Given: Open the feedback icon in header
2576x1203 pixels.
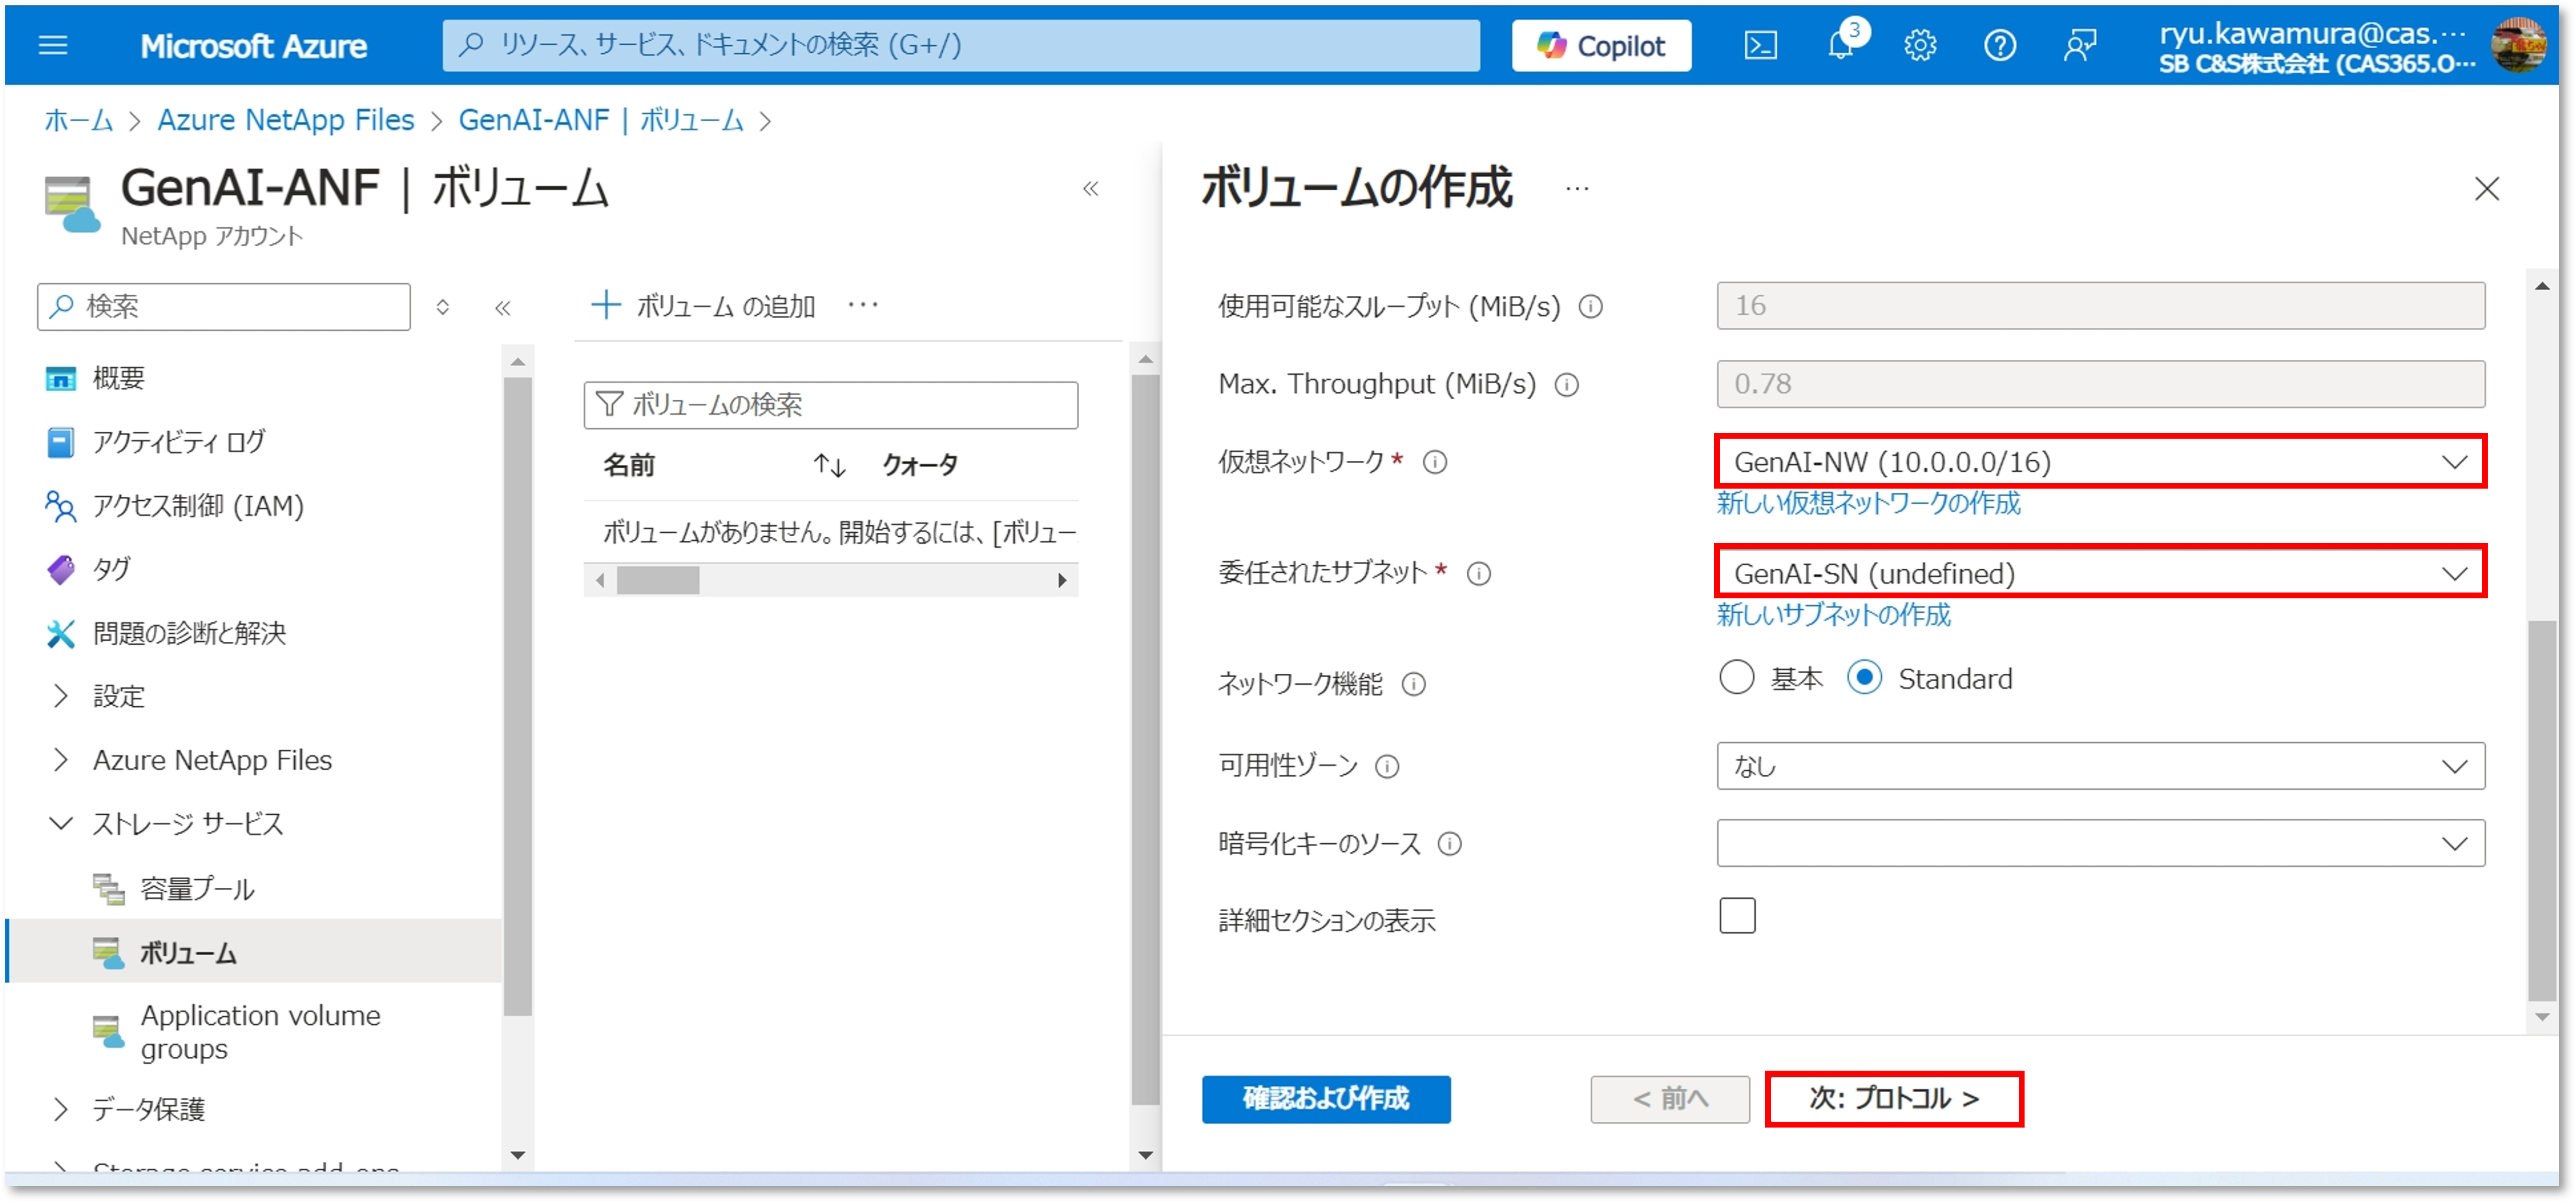Looking at the screenshot, I should [x=2079, y=45].
